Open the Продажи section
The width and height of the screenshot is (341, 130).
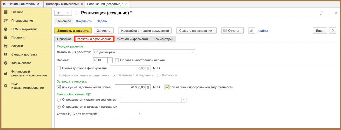click(18, 37)
